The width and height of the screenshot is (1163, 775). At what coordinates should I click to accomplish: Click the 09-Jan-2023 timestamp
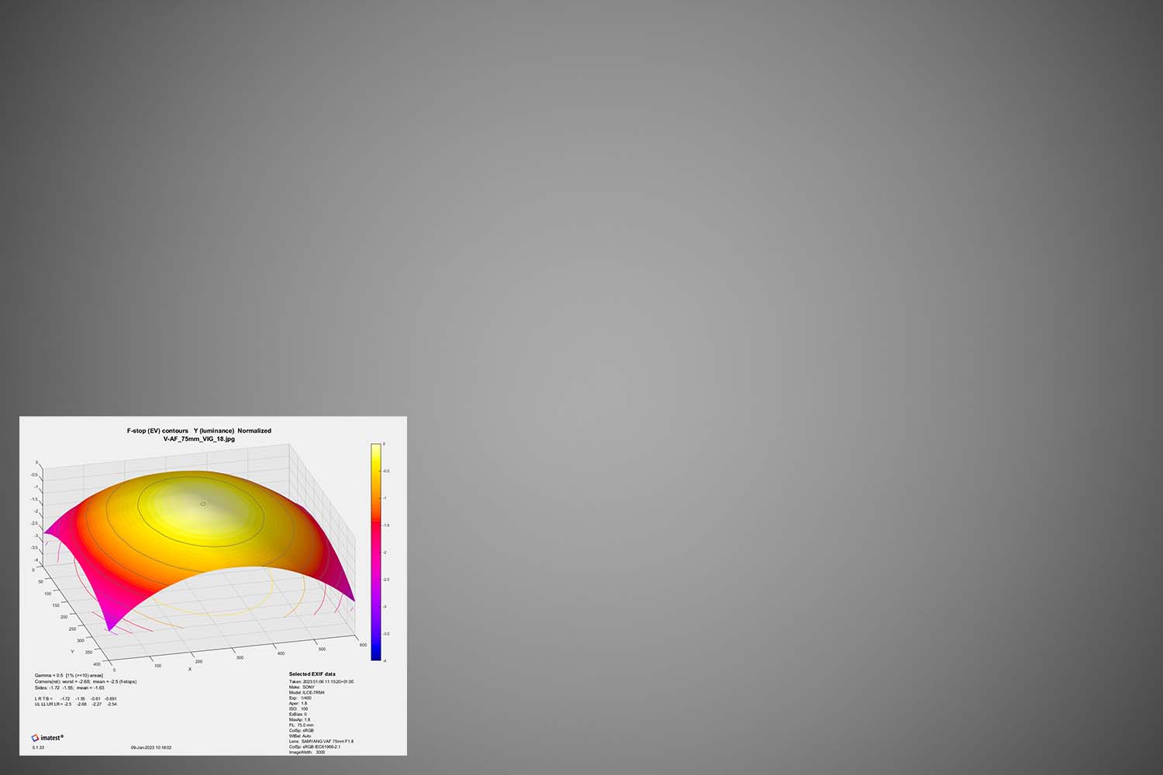point(151,748)
